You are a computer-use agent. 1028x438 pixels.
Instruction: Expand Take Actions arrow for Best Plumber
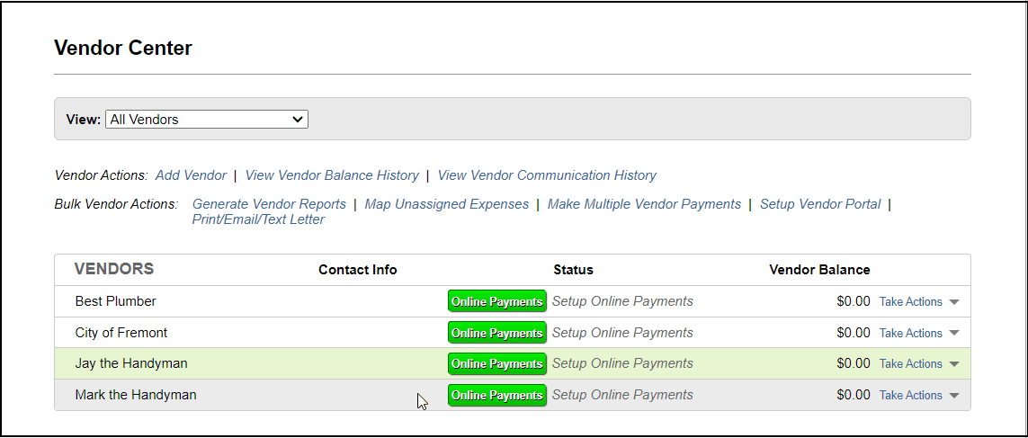point(954,302)
